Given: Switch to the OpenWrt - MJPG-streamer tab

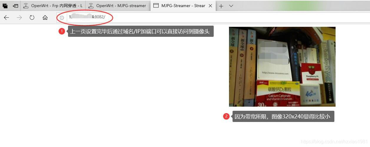Looking at the screenshot, I should (x=118, y=6).
